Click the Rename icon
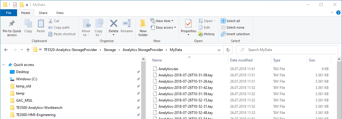342x119 pixels. coord(127,23)
